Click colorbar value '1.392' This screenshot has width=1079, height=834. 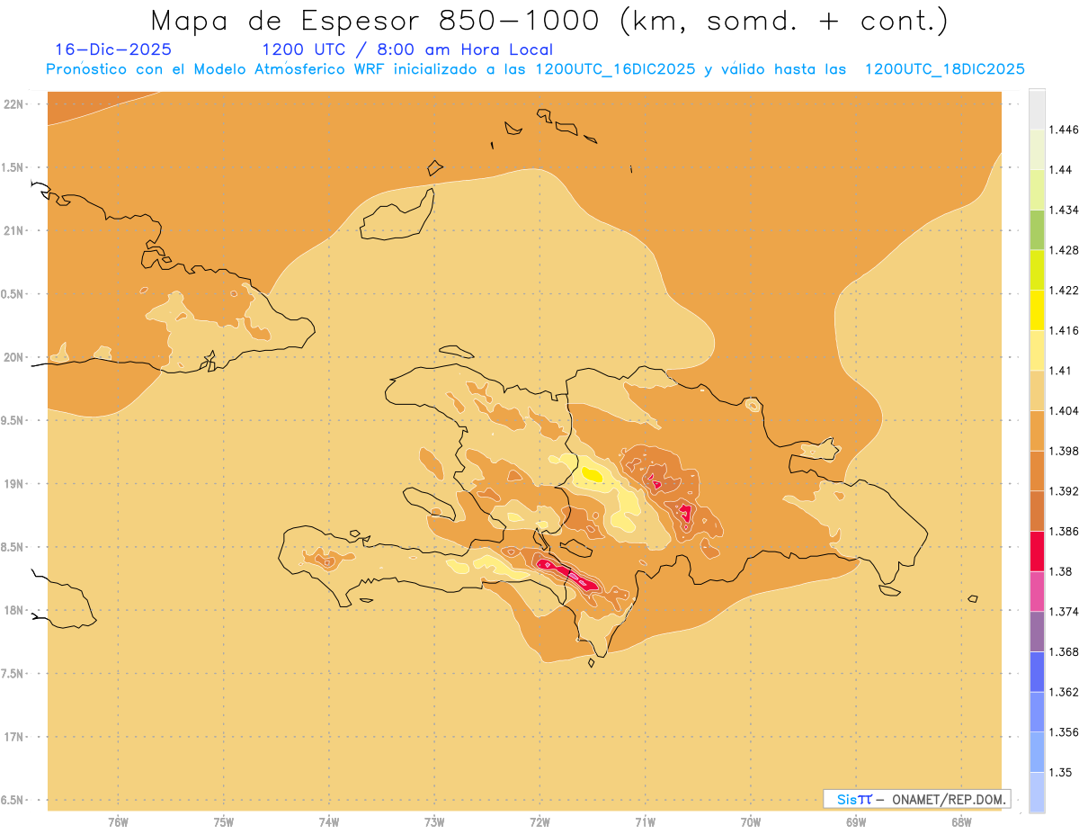pos(1063,491)
